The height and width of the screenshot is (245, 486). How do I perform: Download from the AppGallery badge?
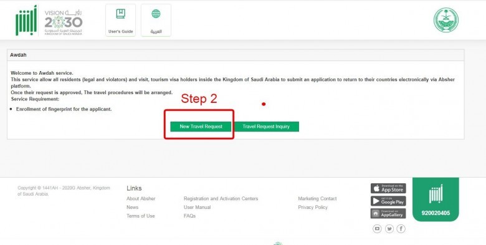click(x=388, y=213)
